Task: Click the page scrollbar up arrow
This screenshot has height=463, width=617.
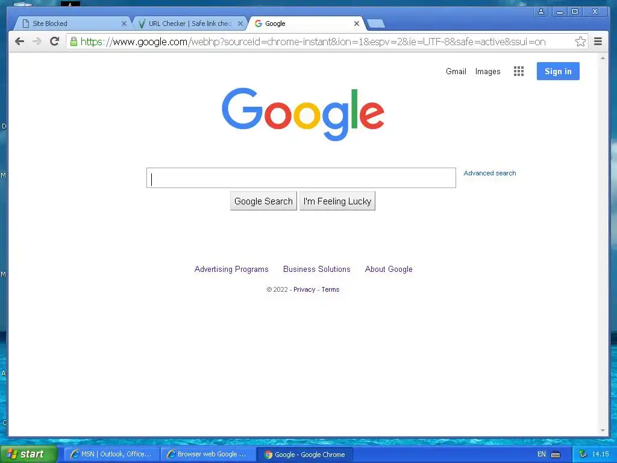Action: tap(603, 58)
